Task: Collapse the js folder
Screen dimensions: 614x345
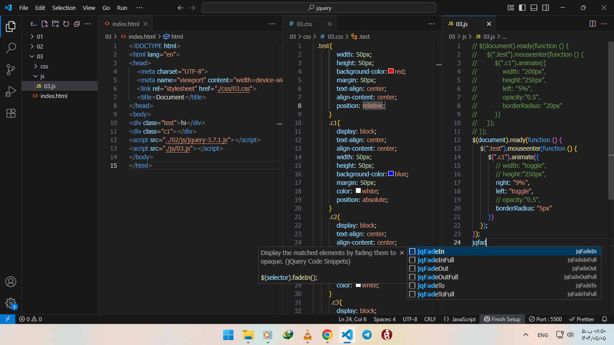Action: [x=59, y=76]
